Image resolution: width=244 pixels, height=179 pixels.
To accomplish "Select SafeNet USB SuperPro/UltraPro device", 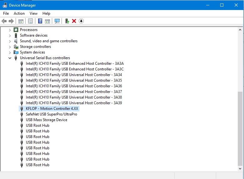I will [x=51, y=114].
